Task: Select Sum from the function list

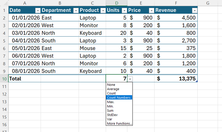Action: pyautogui.click(x=119, y=111)
